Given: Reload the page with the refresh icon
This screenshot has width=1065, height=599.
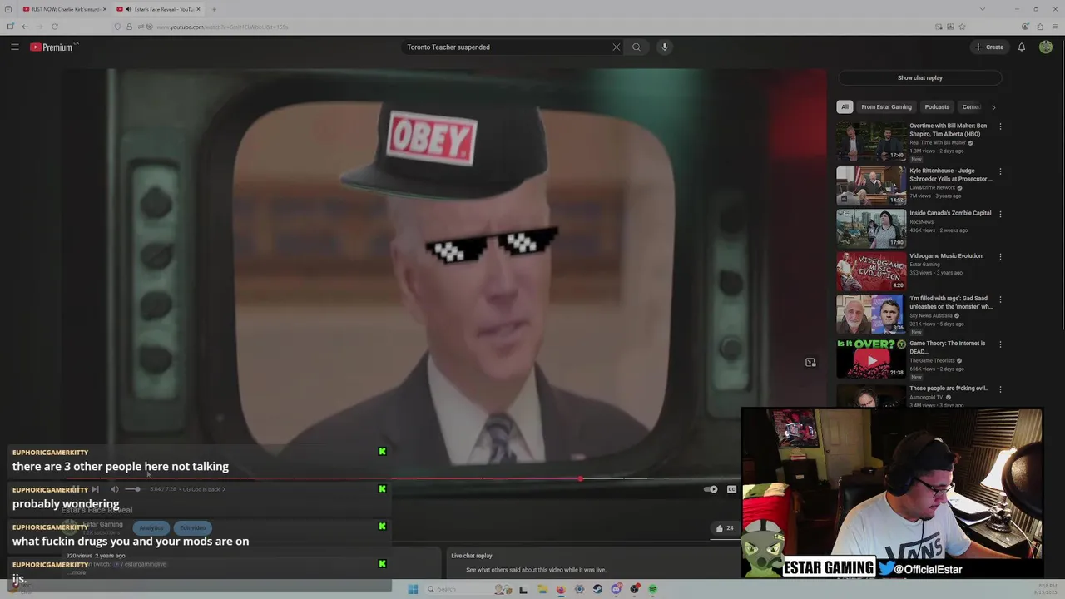Looking at the screenshot, I should (55, 27).
